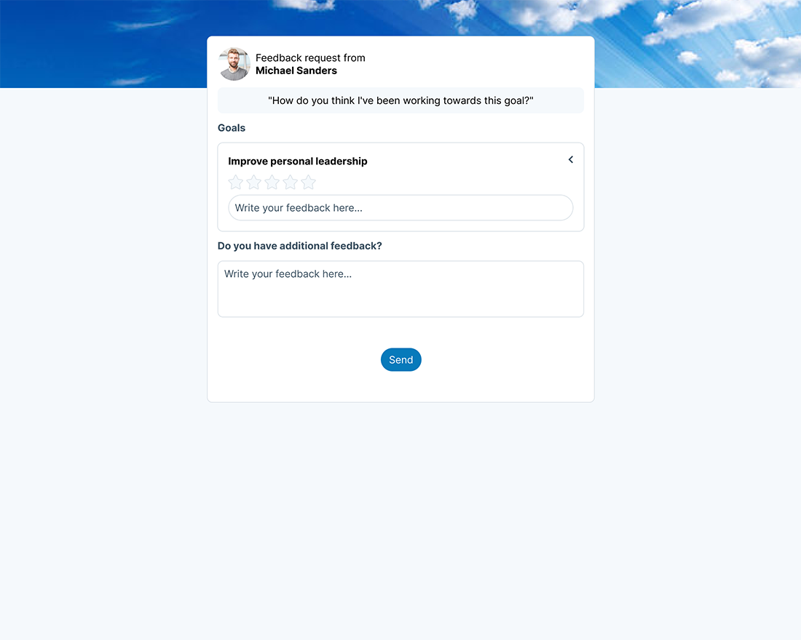Screen dimensions: 801x640
Task: Click Michael Sanders' profile avatar
Action: click(x=234, y=64)
